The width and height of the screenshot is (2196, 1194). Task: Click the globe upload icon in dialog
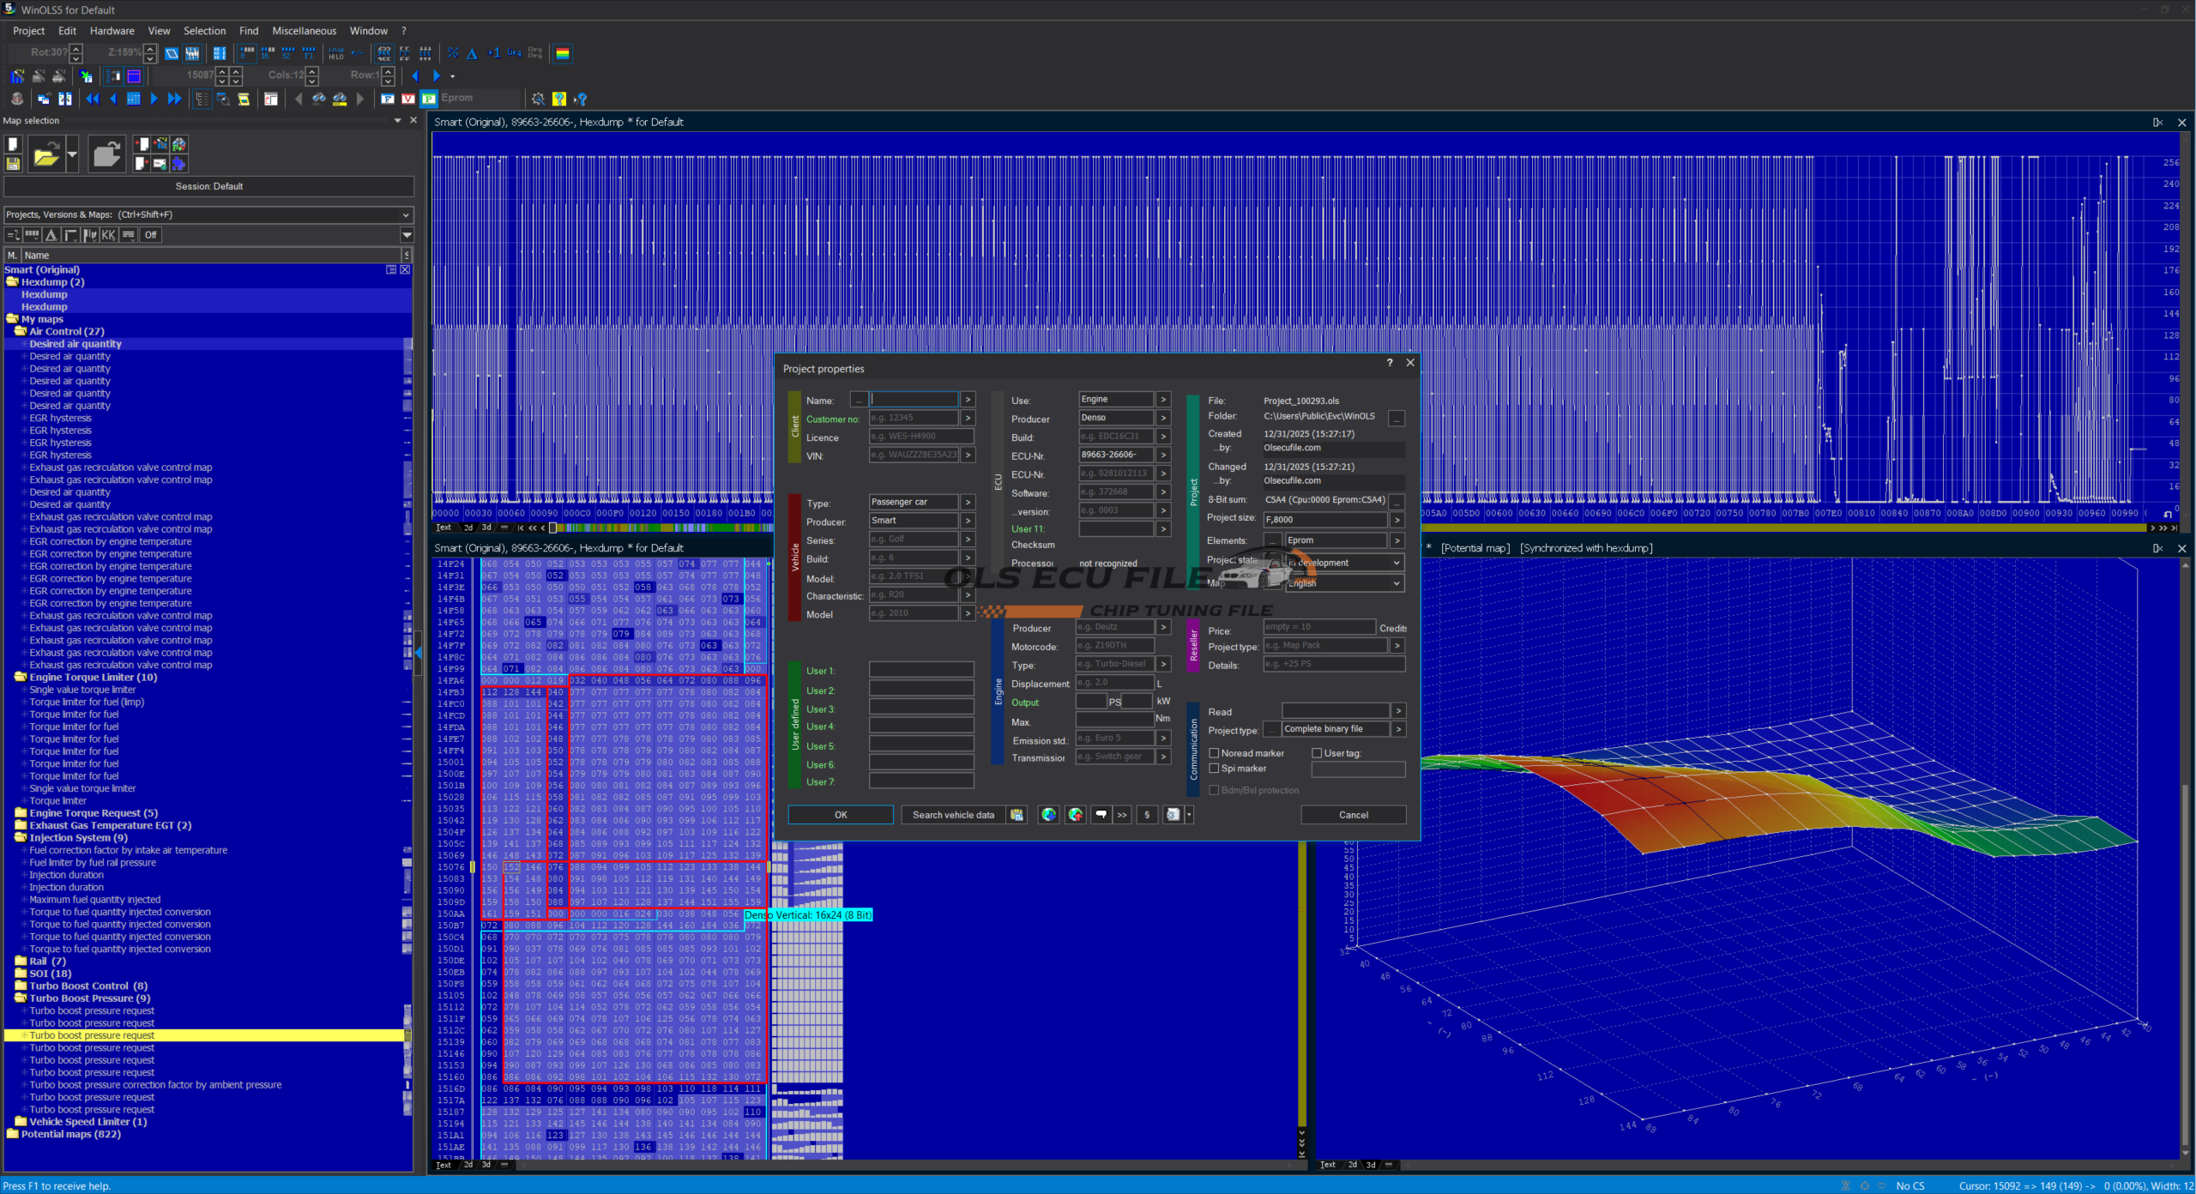(x=1075, y=815)
